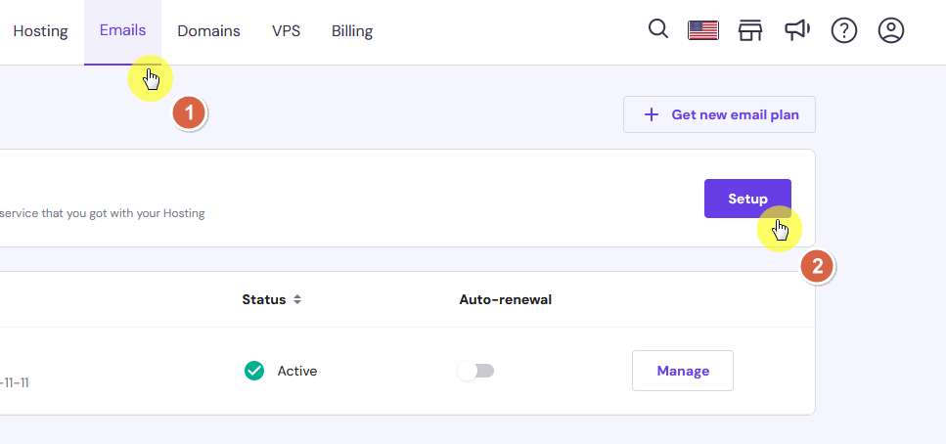The height and width of the screenshot is (444, 946).
Task: Sort by the Status column arrows
Action: (x=296, y=299)
